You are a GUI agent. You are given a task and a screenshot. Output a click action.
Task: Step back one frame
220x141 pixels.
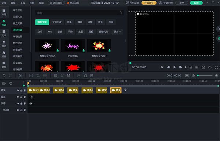pos(168,67)
